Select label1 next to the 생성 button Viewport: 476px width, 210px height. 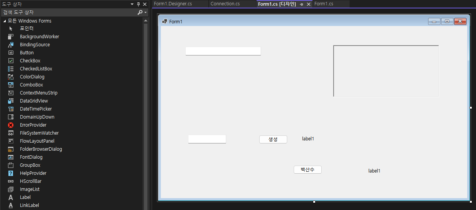pyautogui.click(x=308, y=138)
